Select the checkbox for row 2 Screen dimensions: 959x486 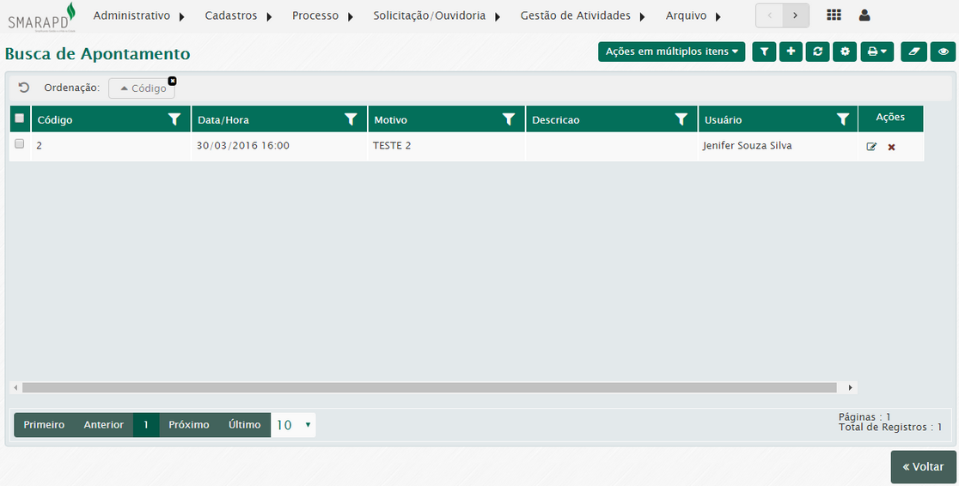(20, 144)
